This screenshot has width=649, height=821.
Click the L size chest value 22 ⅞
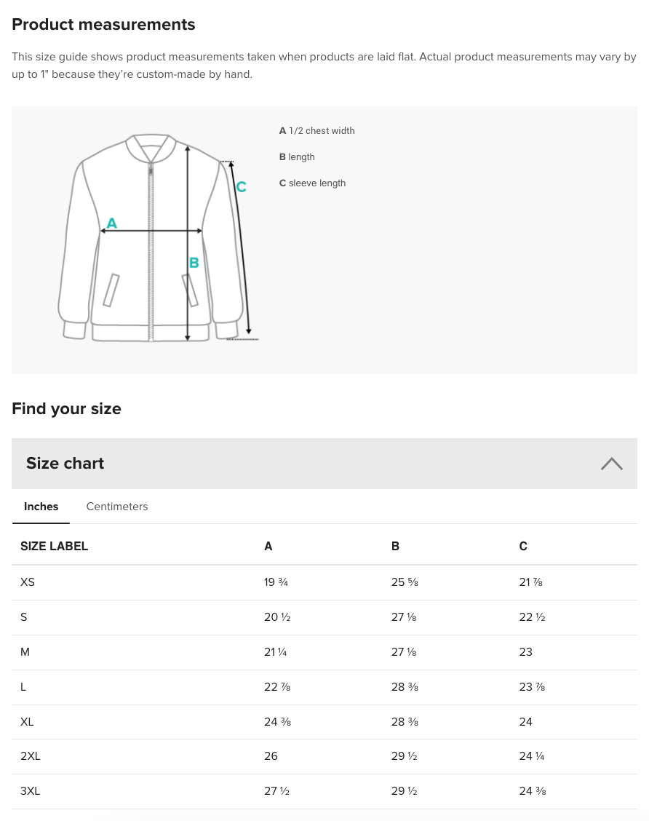pos(277,687)
